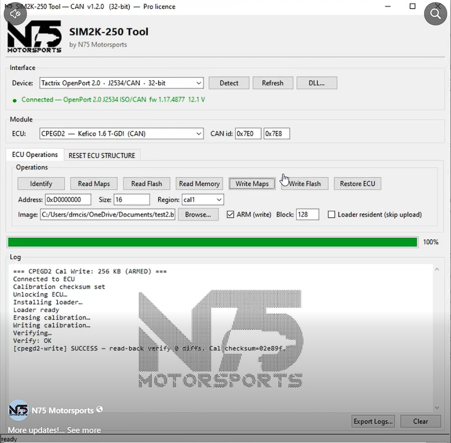The height and width of the screenshot is (443, 451).
Task: Click the CAN id 0x7E8 field
Action: (x=277, y=134)
